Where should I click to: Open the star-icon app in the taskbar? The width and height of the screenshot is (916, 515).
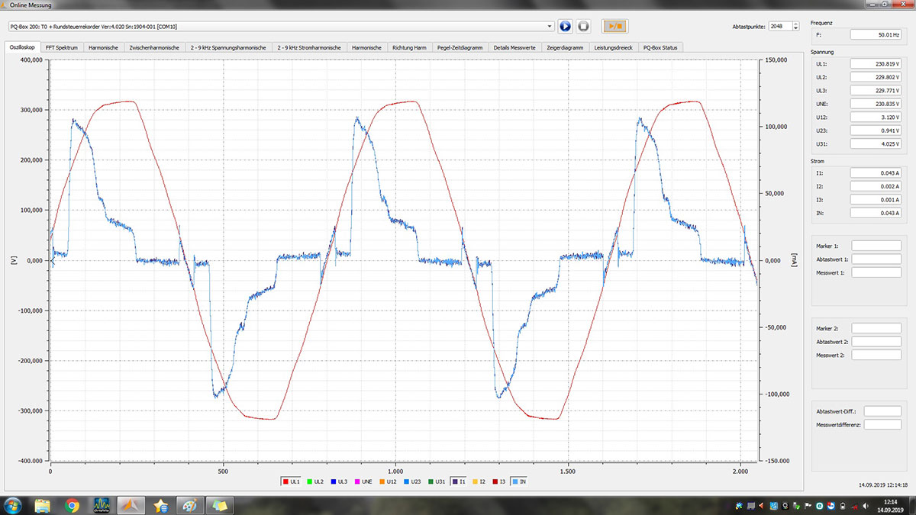point(160,505)
